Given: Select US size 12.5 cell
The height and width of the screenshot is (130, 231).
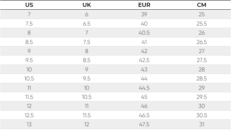Looking at the screenshot, I should coord(29,115).
